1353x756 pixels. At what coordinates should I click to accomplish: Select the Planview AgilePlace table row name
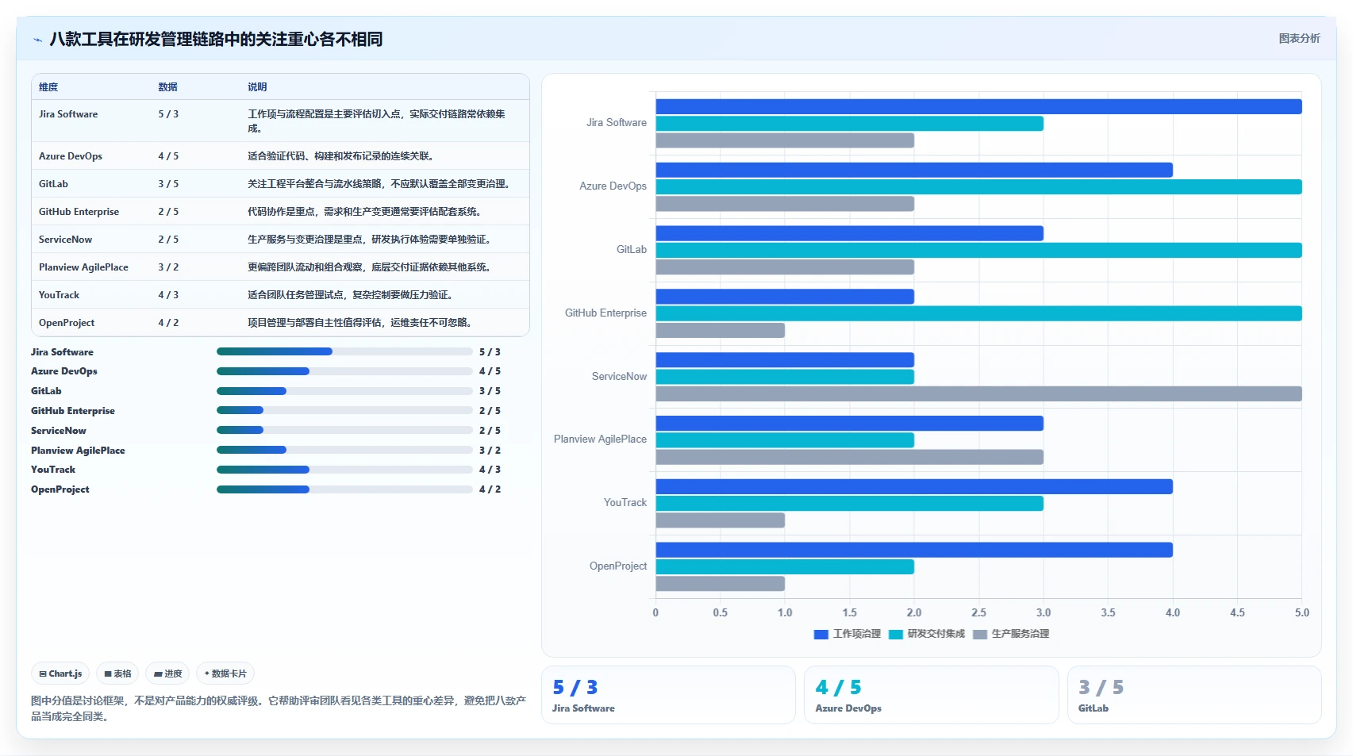coord(83,267)
